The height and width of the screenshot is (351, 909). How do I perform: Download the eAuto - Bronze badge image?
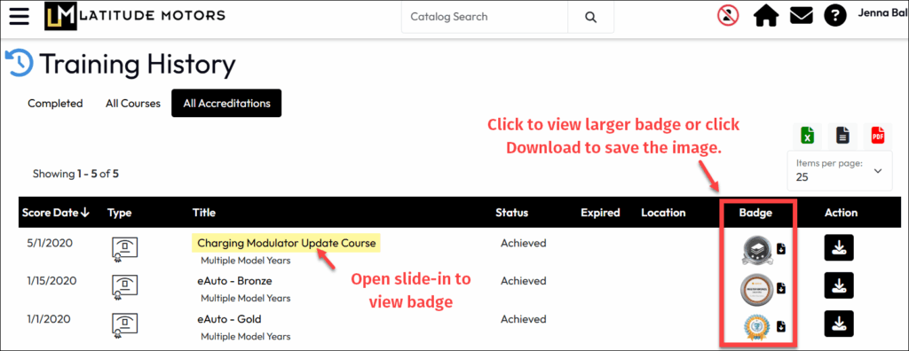[x=781, y=287]
